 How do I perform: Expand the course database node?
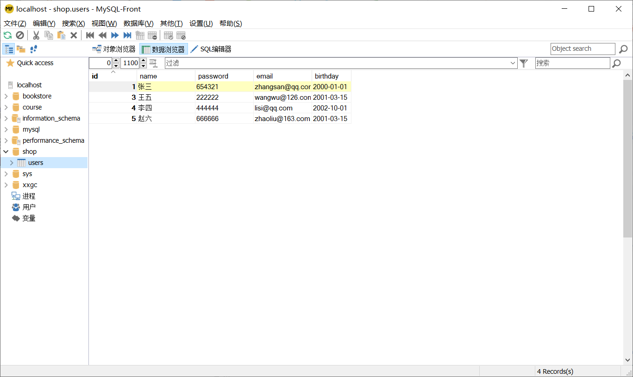[x=6, y=107]
